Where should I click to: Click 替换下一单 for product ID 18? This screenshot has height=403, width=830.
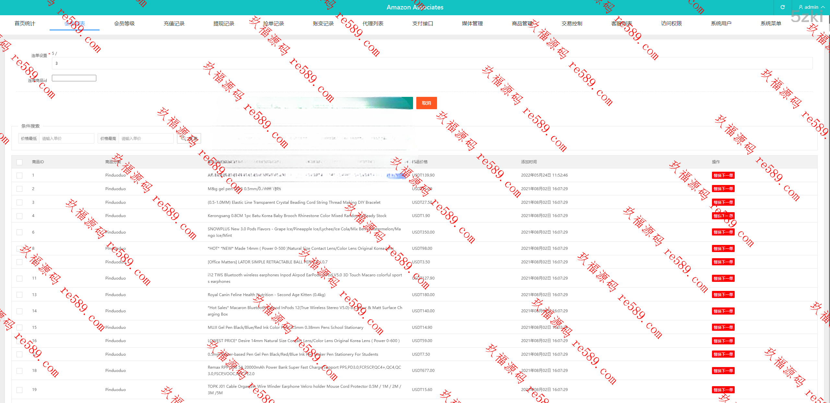coord(723,371)
